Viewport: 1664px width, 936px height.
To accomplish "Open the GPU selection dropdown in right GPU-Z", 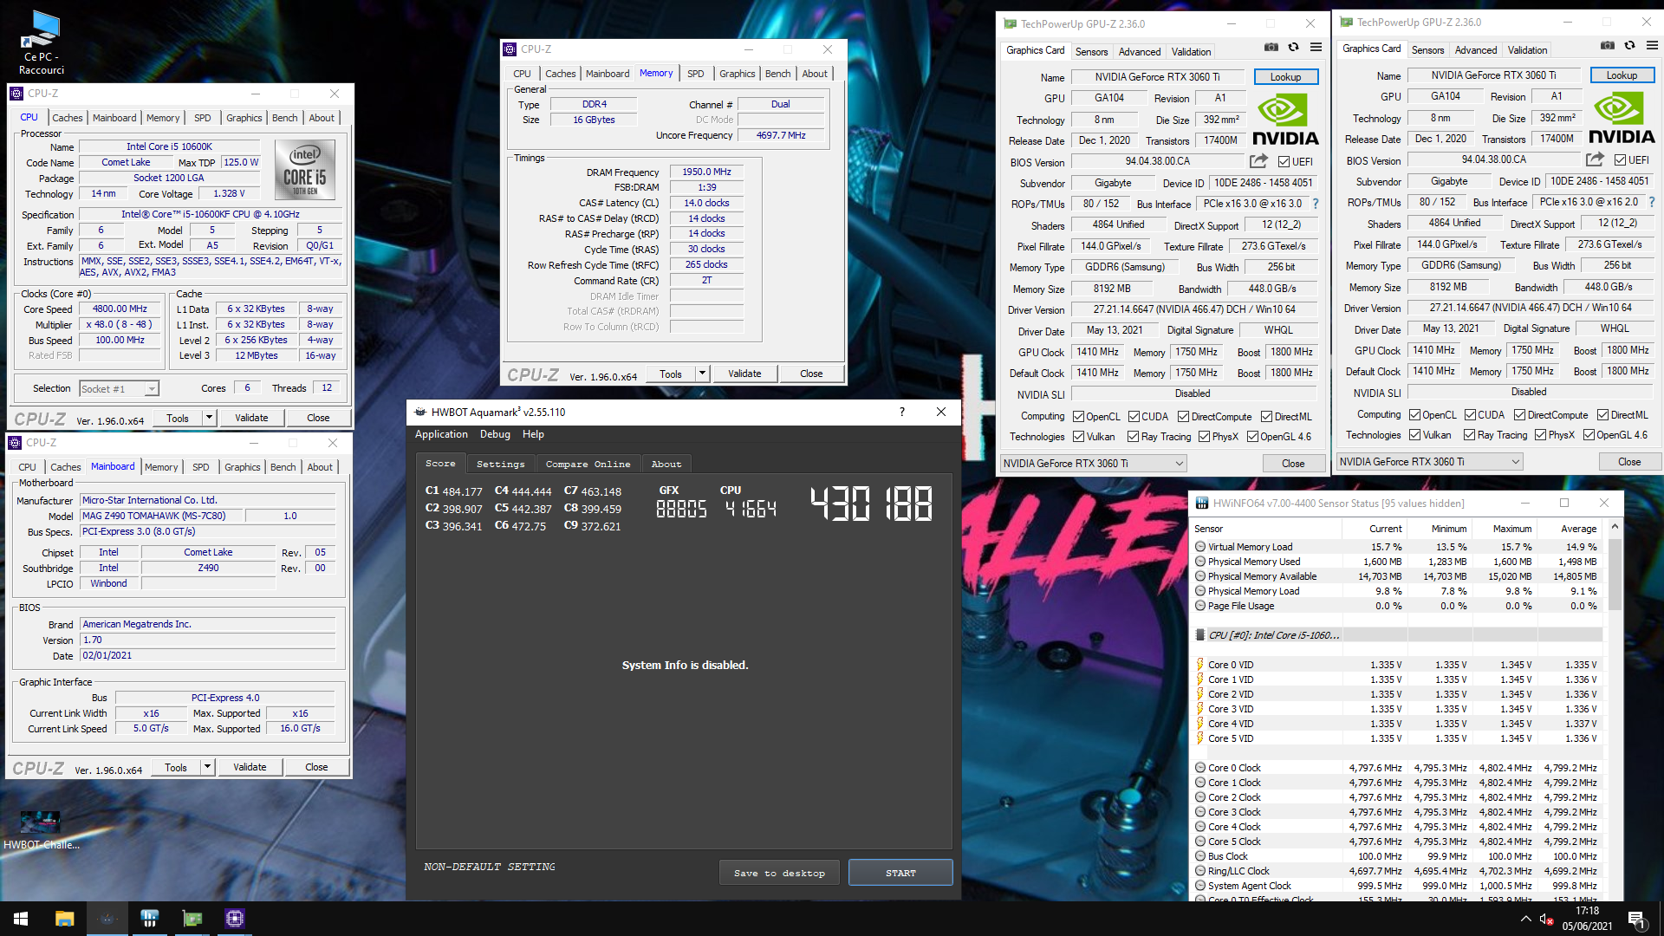I will point(1429,462).
